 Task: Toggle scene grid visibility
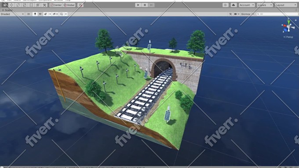pyautogui.click(x=62, y=14)
